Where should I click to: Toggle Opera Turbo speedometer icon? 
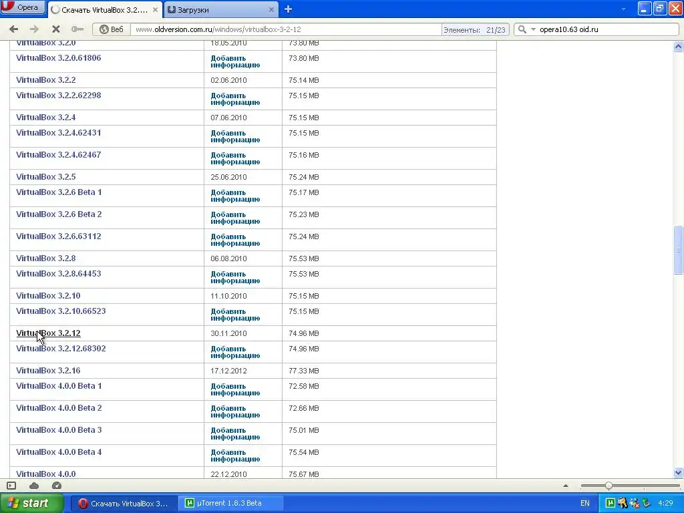(x=57, y=486)
